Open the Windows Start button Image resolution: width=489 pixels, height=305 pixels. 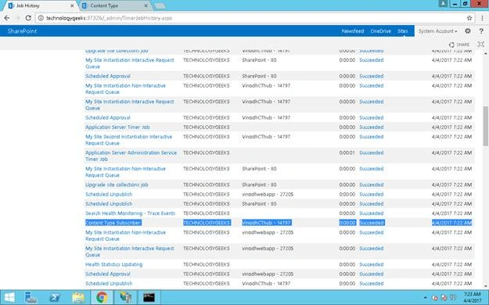[9, 297]
